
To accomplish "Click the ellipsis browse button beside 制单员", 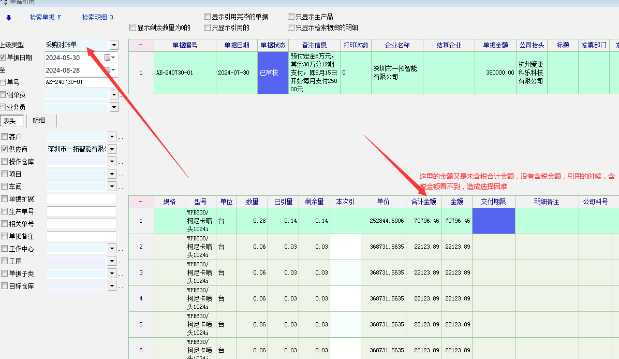I will click(x=122, y=95).
